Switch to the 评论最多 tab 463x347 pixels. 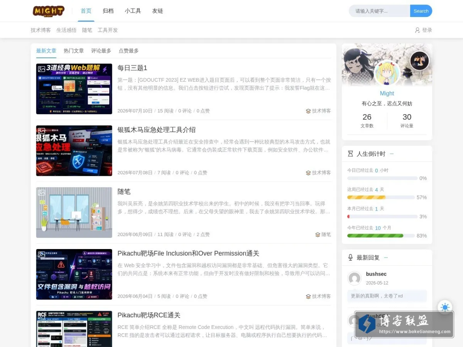[101, 51]
